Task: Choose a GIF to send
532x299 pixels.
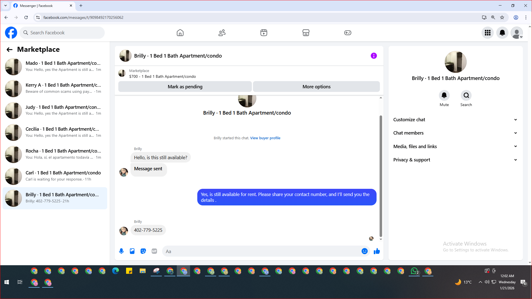Action: pos(154,251)
